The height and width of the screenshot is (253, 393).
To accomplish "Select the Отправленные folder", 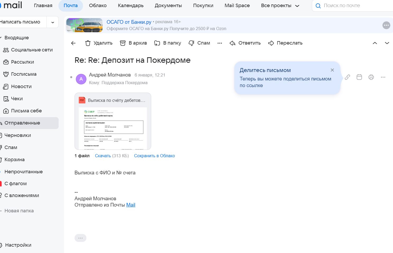I will tap(29, 123).
